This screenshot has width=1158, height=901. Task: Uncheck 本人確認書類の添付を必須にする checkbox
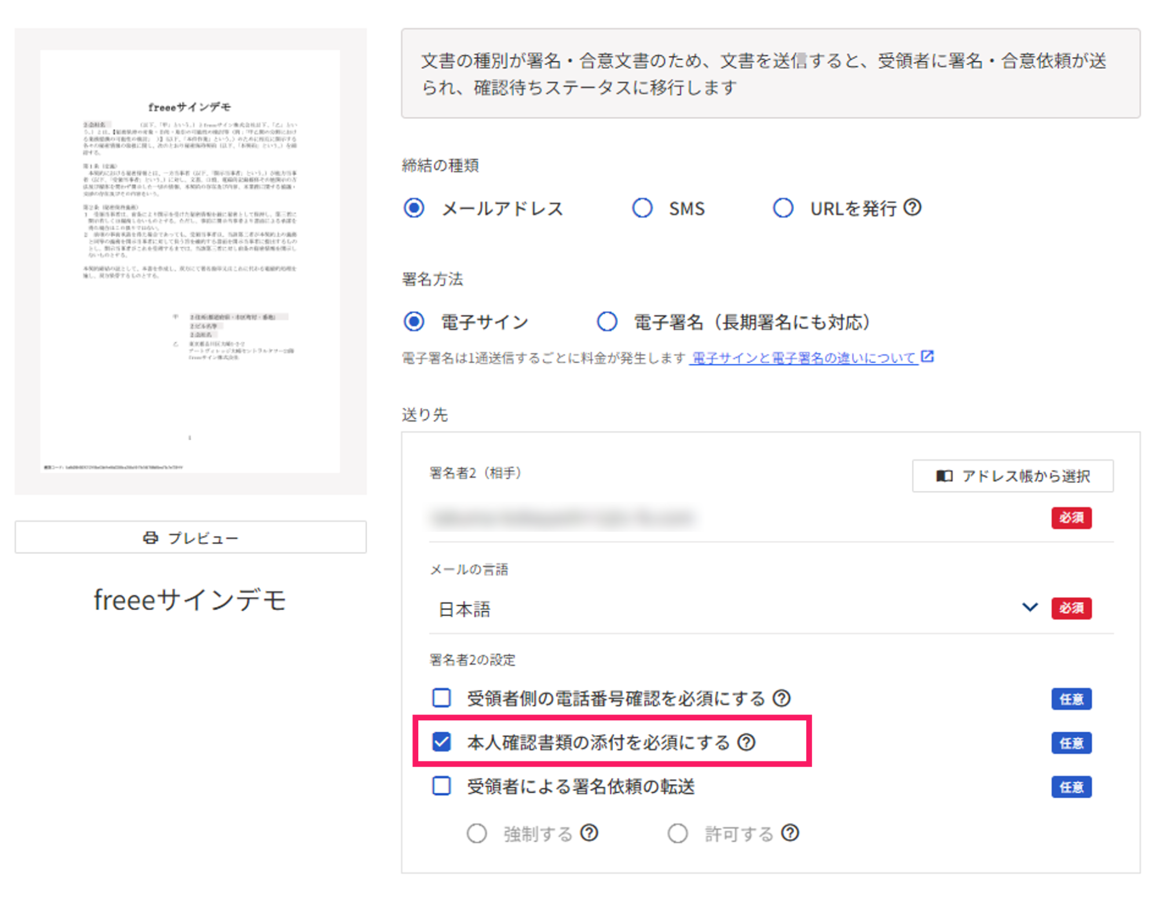(441, 742)
